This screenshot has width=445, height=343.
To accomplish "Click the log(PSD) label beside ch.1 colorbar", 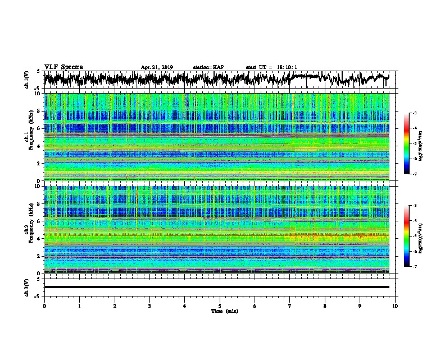I will 421,146.
